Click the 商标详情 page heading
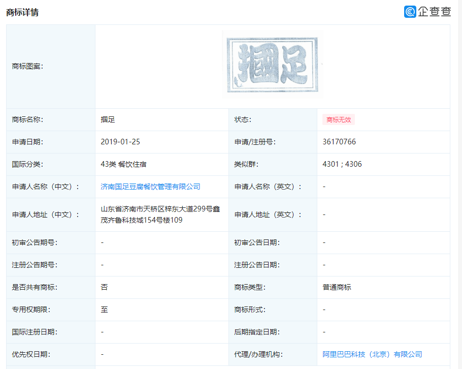The width and height of the screenshot is (462, 369). pos(22,12)
